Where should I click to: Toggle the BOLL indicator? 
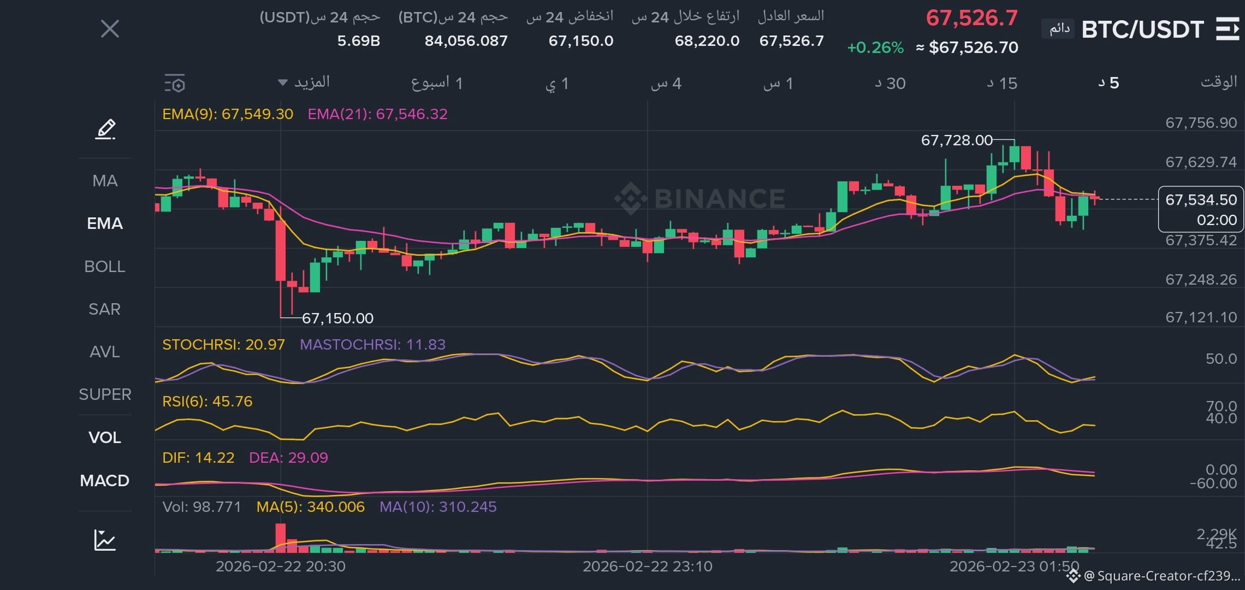tap(105, 267)
